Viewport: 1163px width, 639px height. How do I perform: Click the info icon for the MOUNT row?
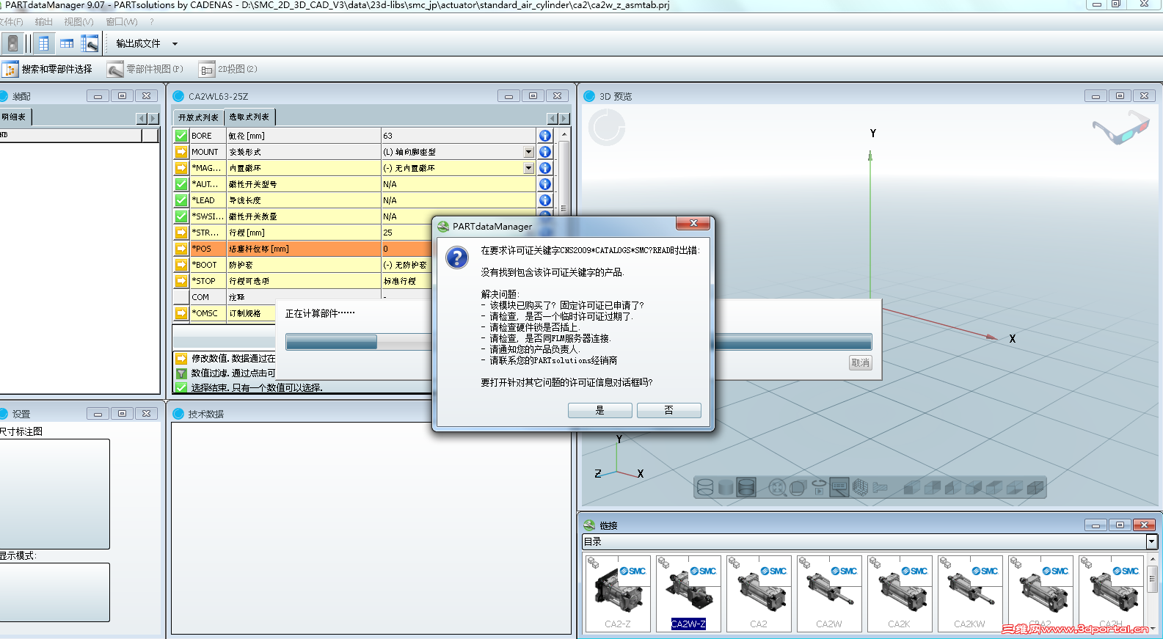point(545,152)
